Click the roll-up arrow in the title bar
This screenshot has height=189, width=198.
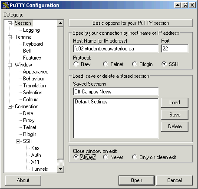point(178,5)
